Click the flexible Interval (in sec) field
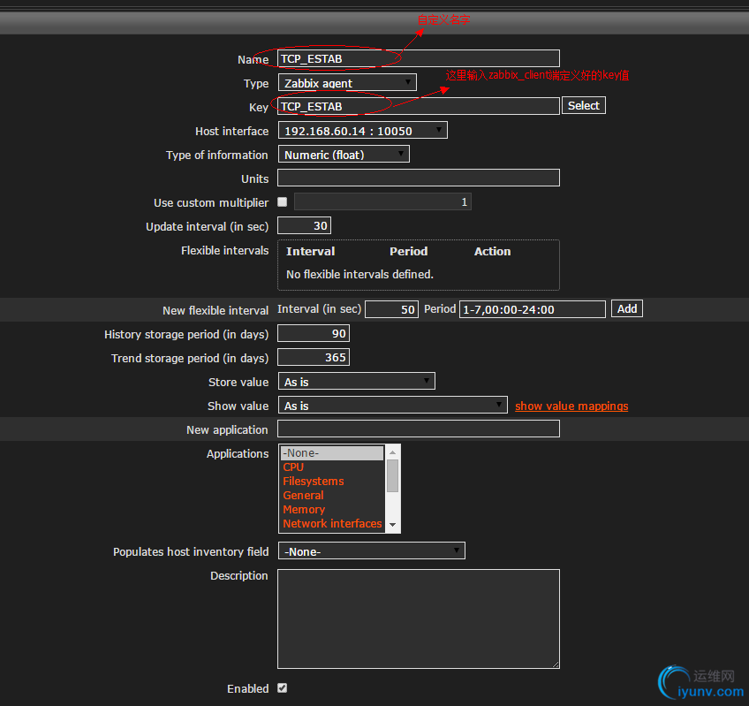 click(391, 309)
